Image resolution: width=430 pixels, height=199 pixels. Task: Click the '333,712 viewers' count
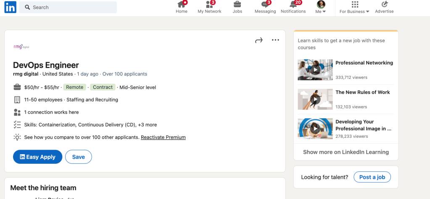[351, 78]
